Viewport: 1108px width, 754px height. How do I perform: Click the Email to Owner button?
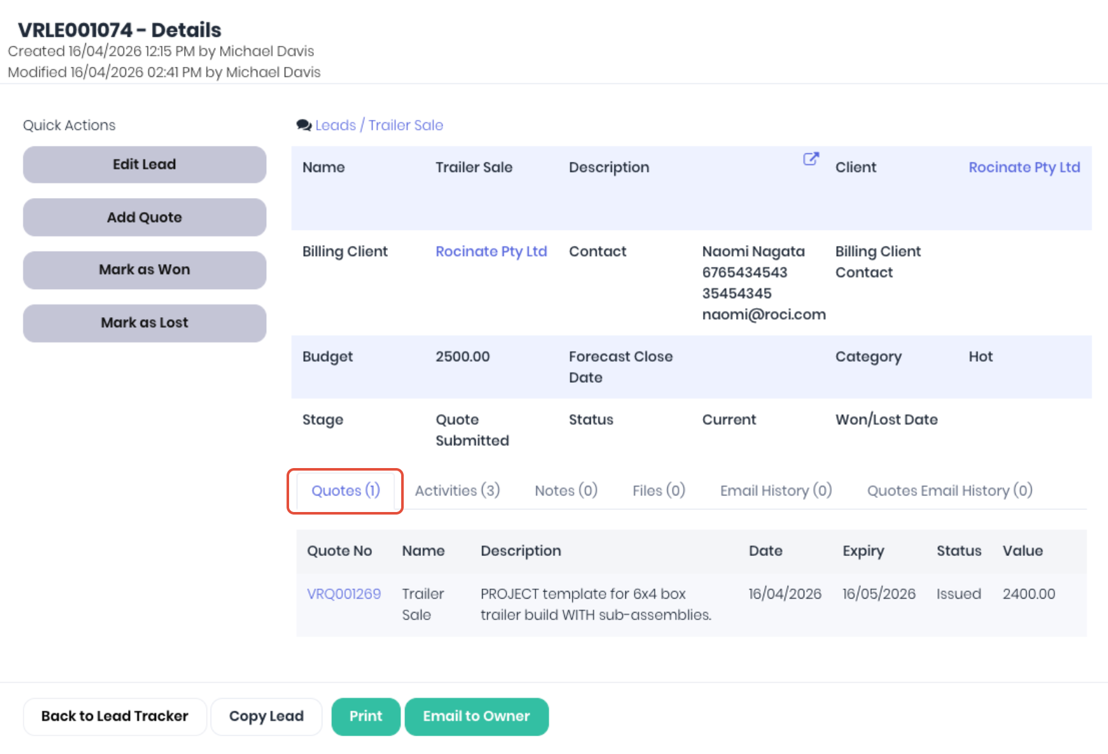pyautogui.click(x=476, y=716)
